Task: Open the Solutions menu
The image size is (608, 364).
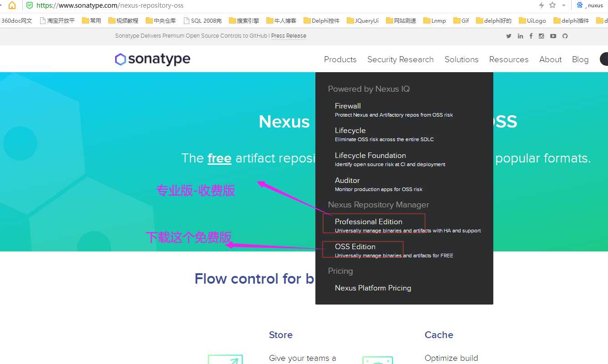Action: coord(461,59)
